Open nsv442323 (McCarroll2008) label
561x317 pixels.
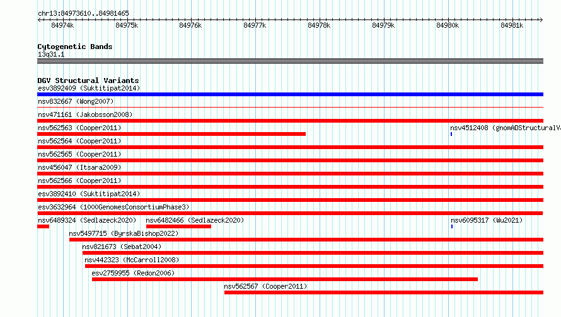click(132, 260)
